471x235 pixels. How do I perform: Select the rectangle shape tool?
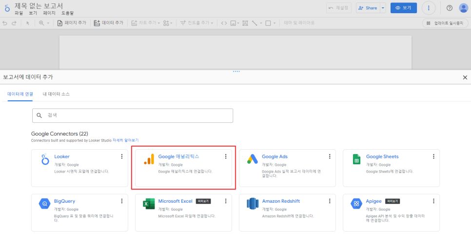[268, 23]
